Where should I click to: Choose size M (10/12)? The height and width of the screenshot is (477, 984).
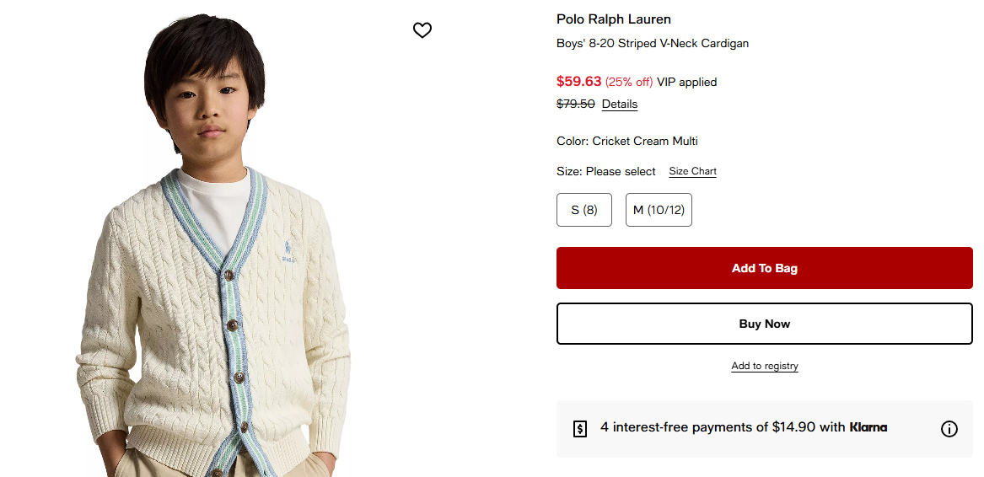659,210
